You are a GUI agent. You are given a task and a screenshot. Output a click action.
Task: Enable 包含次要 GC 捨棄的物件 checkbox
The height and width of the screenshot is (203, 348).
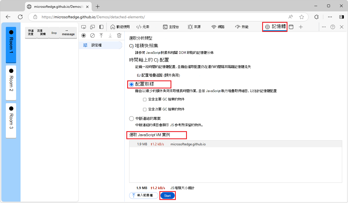pyautogui.click(x=144, y=109)
